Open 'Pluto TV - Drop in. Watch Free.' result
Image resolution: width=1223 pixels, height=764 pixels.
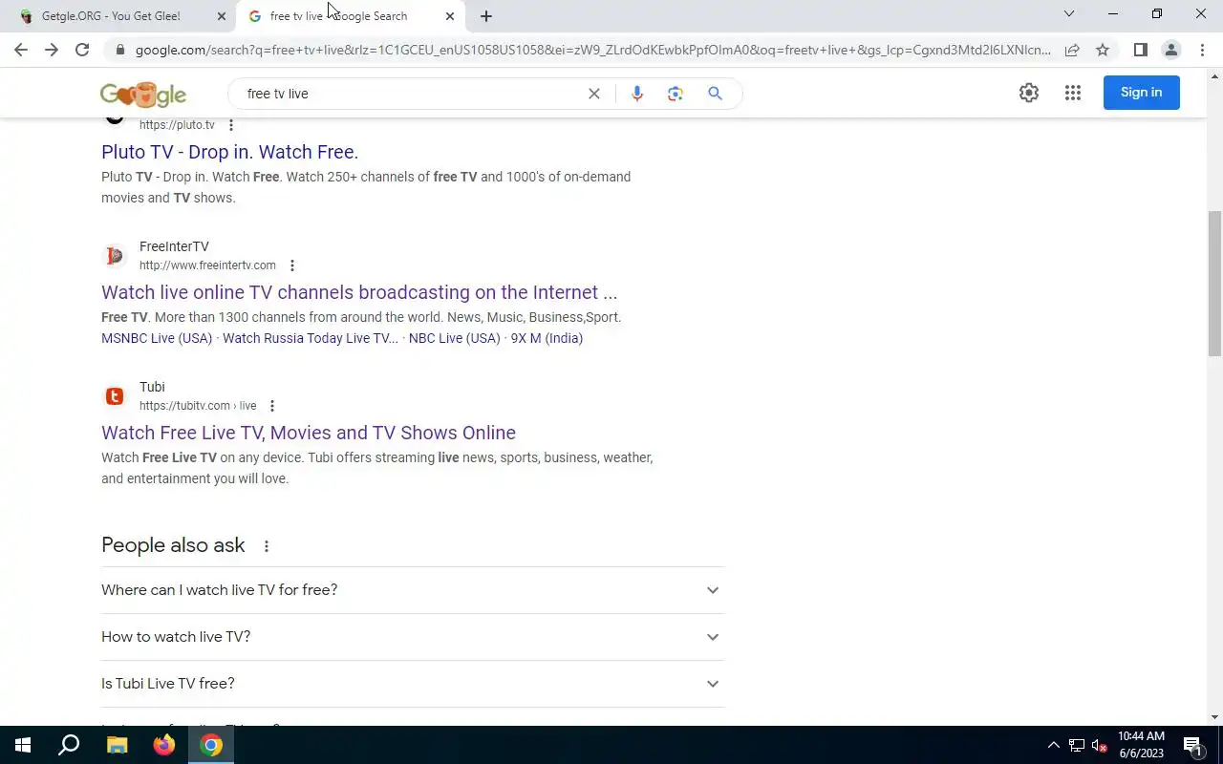tap(229, 152)
